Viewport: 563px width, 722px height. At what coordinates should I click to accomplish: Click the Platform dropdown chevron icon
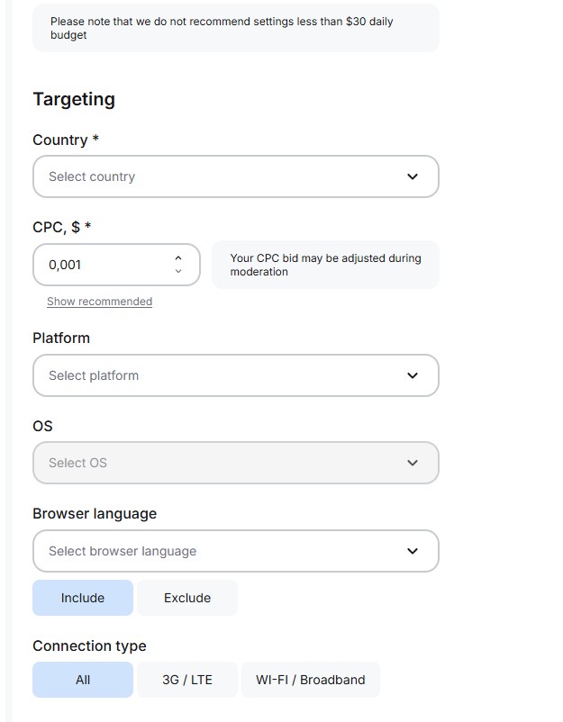click(413, 375)
